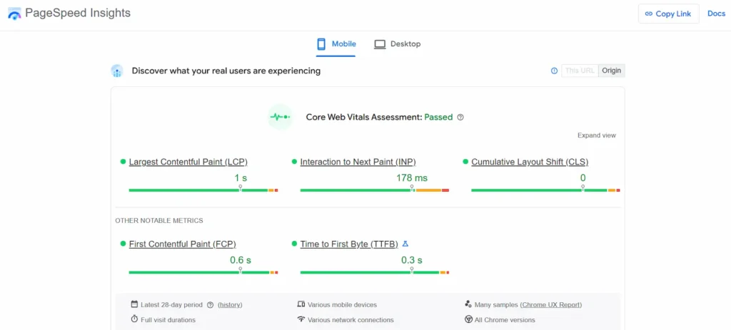Click the INP distribution bar
This screenshot has height=330, width=731.
pos(374,190)
